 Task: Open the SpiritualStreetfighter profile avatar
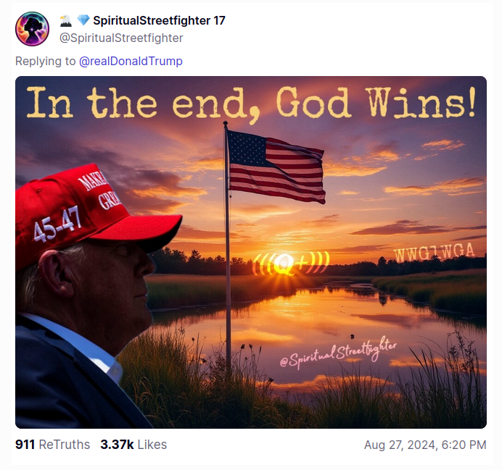click(x=32, y=29)
